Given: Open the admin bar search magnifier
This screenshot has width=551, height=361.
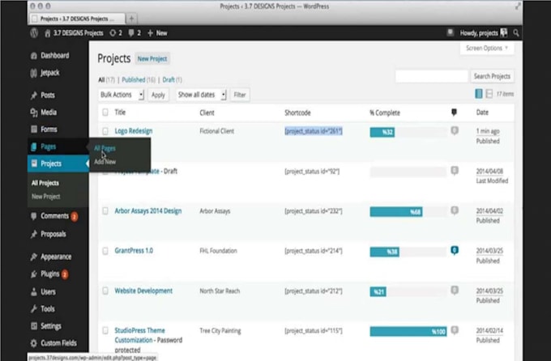Looking at the screenshot, I should (516, 33).
